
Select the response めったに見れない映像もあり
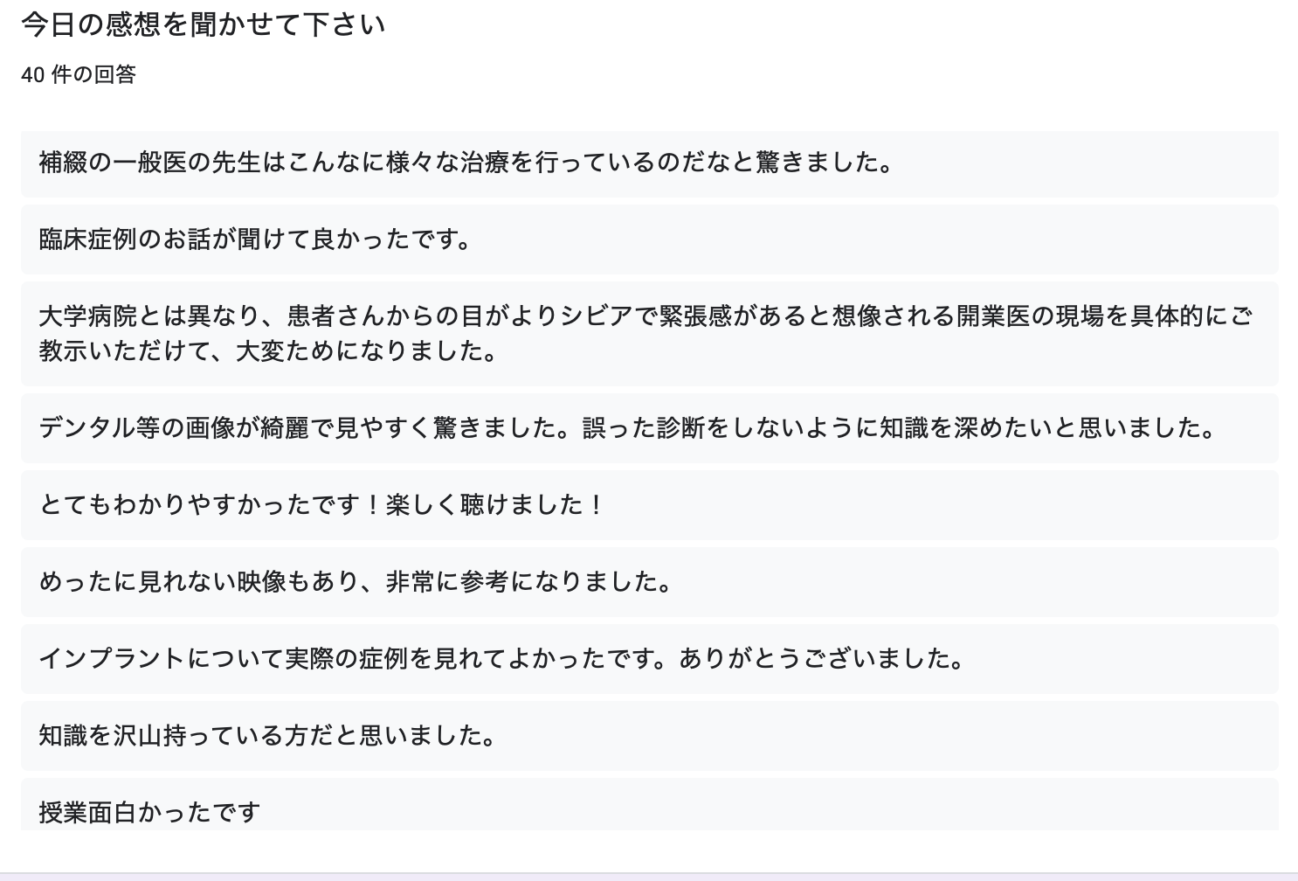tap(649, 581)
